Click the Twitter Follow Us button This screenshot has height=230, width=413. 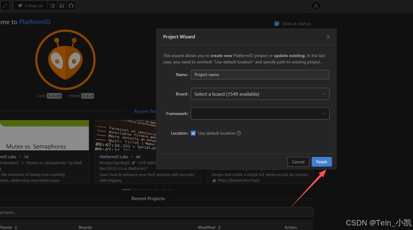[30, 5]
